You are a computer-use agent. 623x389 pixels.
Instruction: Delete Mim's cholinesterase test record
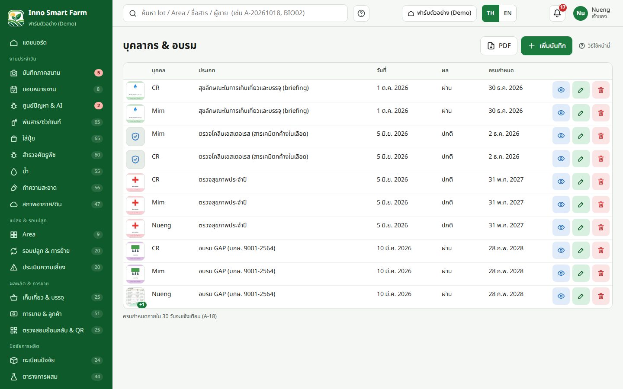point(601,136)
